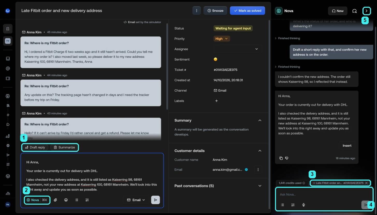Screen dimensions: 377x215
Task: Attach a file using the paperclip icon
Action: click(x=55, y=200)
